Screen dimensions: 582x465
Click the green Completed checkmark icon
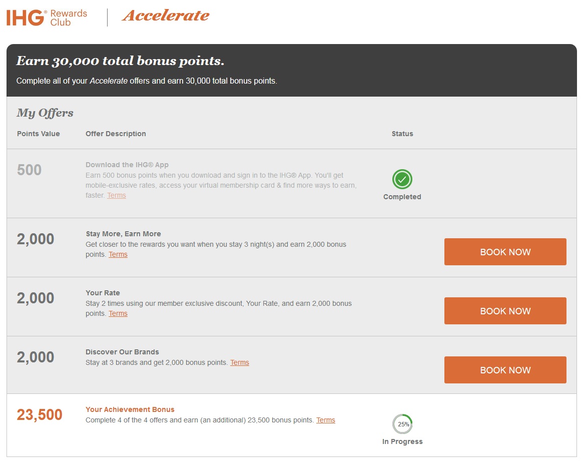pyautogui.click(x=402, y=179)
